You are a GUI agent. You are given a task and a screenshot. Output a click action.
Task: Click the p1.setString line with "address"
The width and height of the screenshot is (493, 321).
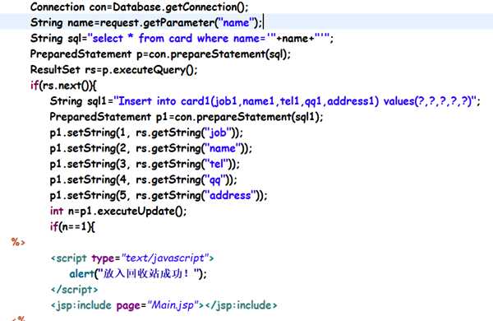tap(159, 195)
